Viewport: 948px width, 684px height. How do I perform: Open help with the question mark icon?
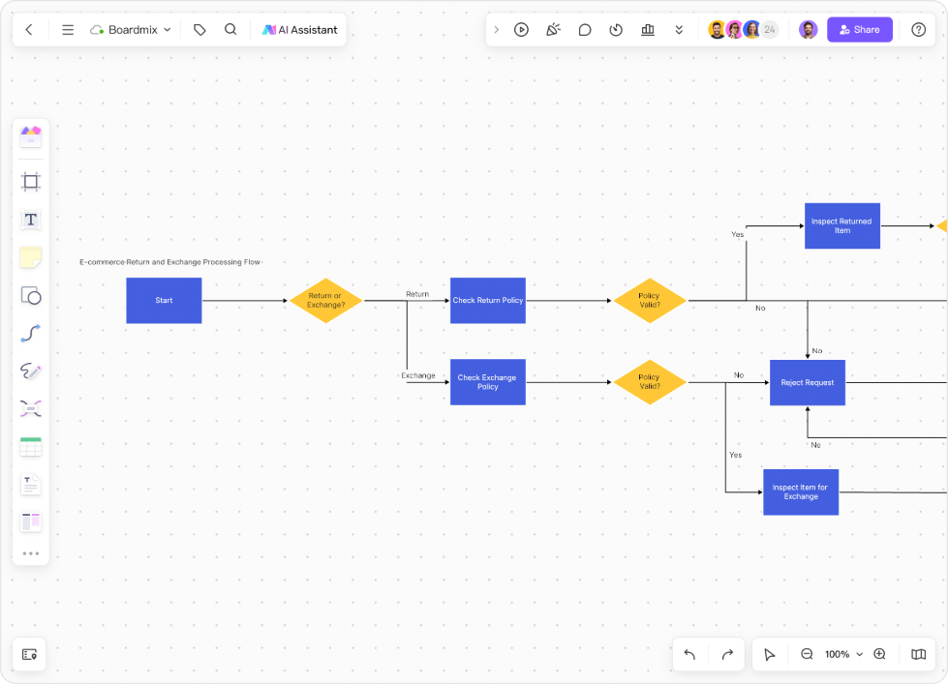pos(918,30)
